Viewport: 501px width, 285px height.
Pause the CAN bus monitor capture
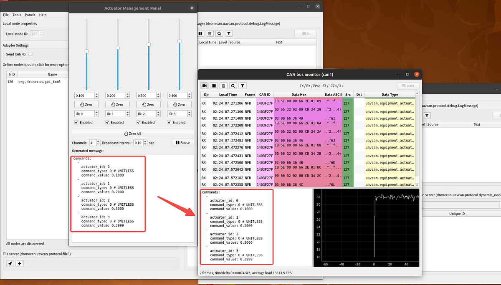[214, 86]
